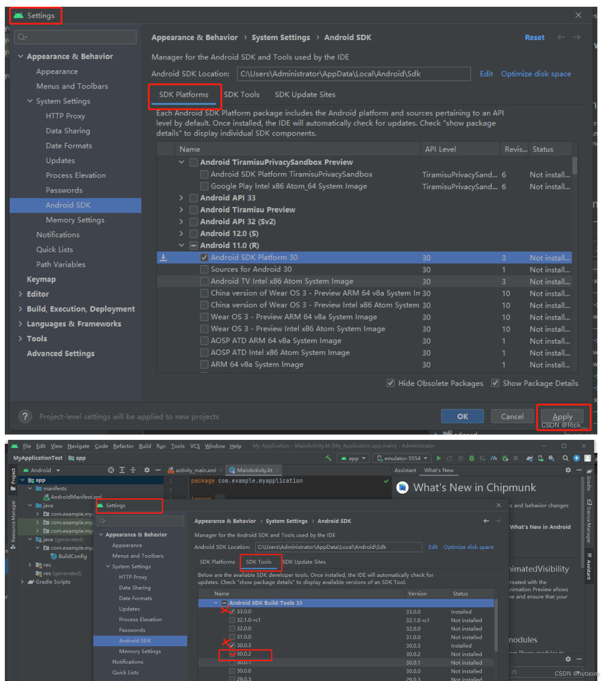The height and width of the screenshot is (681, 607).
Task: Open the Build menu
Action: coord(145,446)
